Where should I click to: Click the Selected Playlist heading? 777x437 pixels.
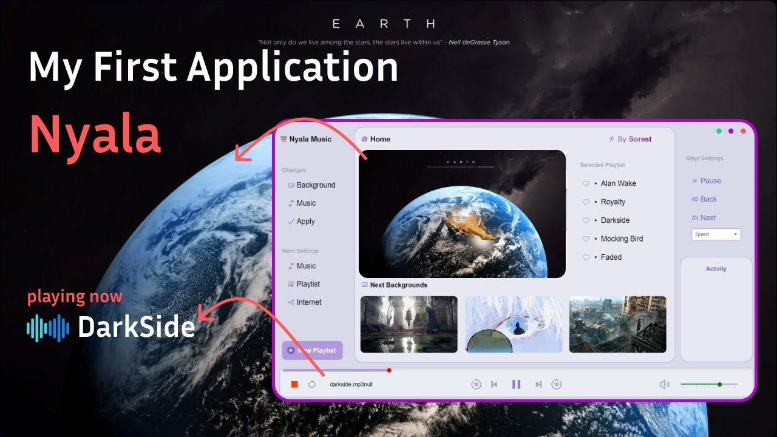(602, 165)
